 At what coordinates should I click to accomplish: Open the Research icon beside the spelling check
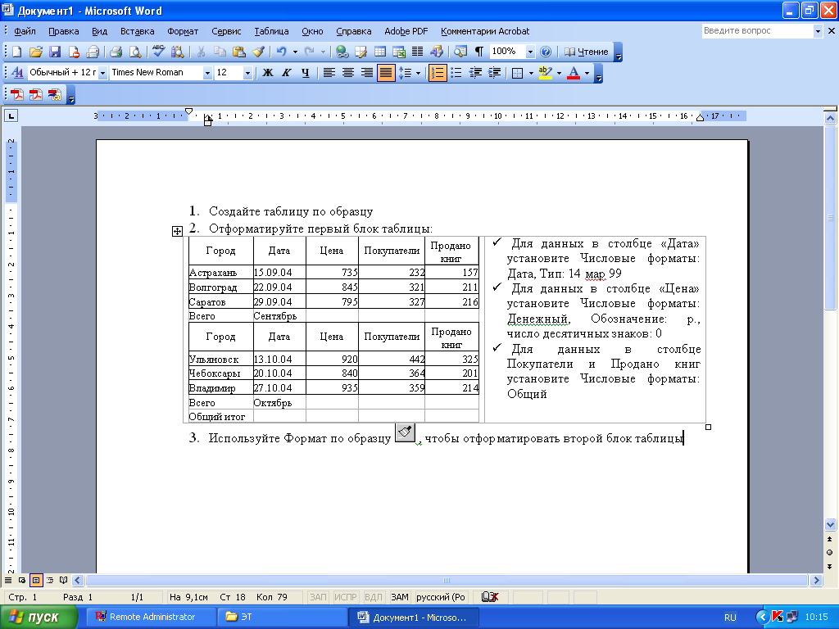[x=177, y=52]
